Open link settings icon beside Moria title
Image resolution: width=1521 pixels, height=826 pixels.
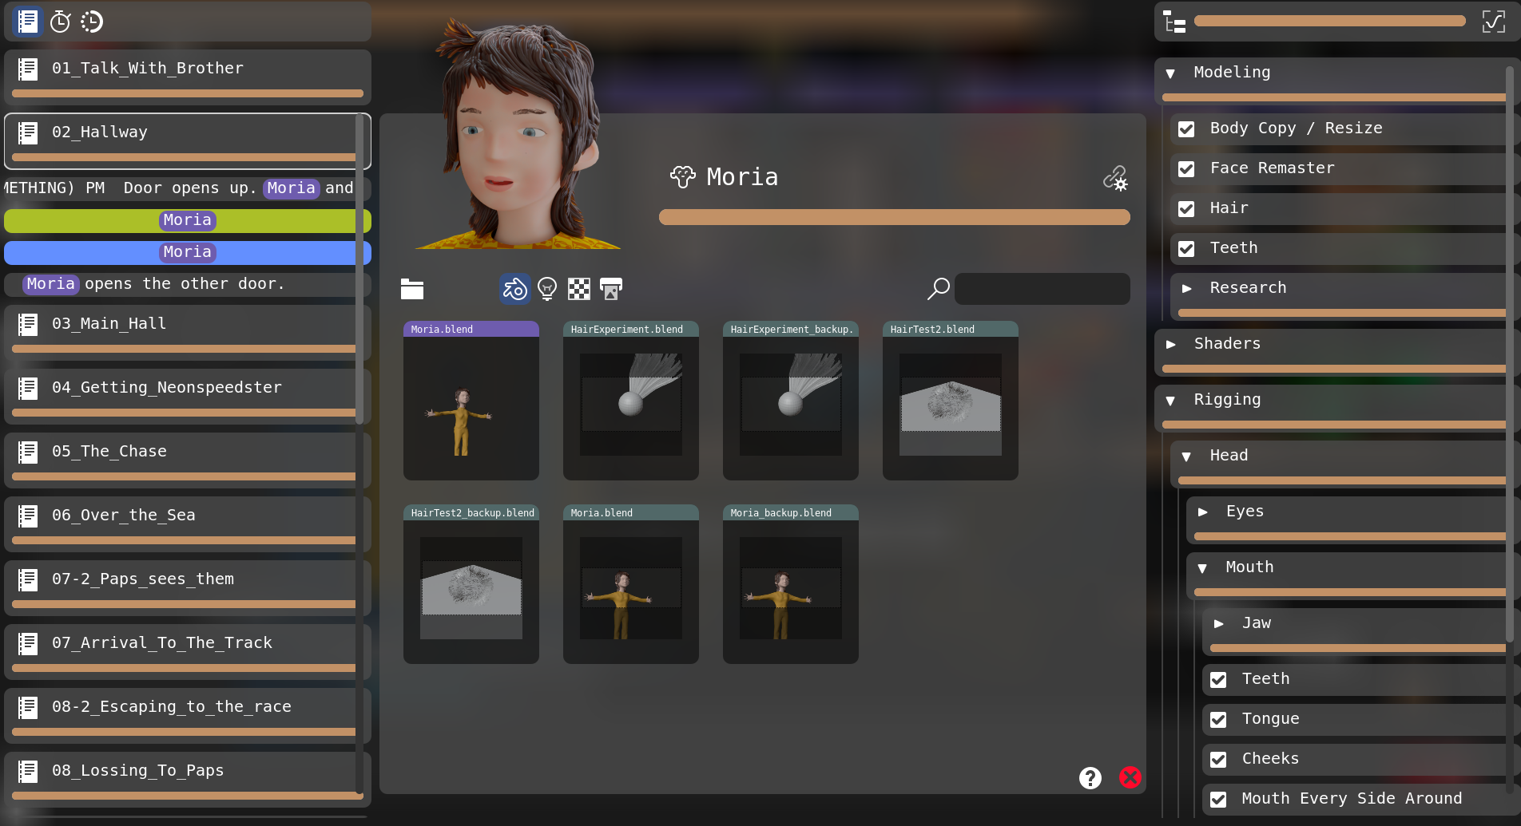click(x=1115, y=177)
